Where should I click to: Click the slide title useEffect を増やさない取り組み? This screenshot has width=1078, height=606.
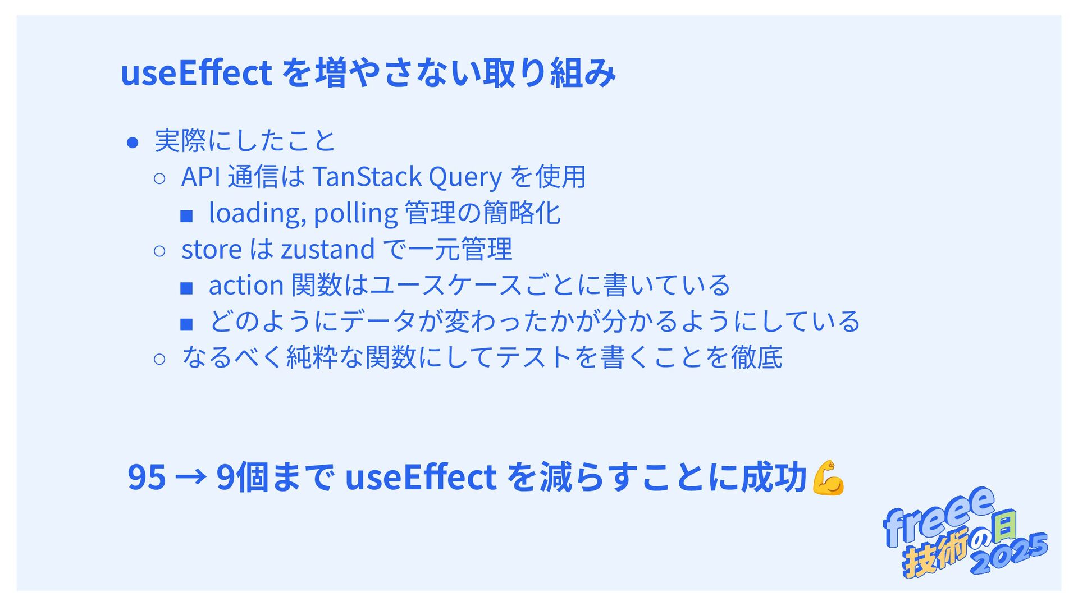(368, 72)
